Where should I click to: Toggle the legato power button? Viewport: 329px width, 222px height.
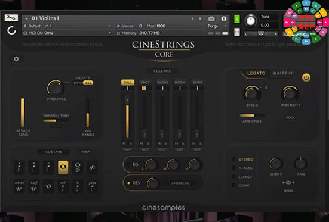(x=306, y=77)
